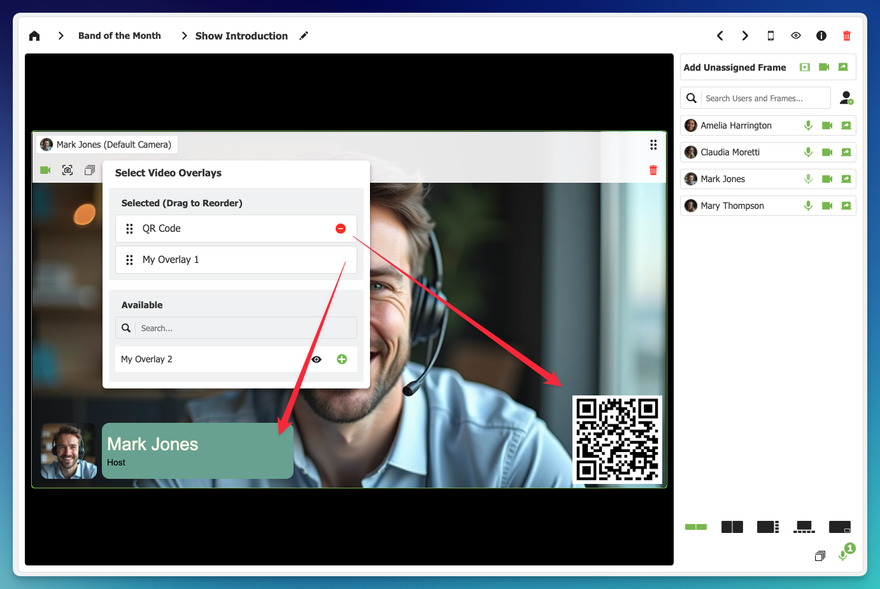Select the Amelia Harrington user row

(768, 125)
